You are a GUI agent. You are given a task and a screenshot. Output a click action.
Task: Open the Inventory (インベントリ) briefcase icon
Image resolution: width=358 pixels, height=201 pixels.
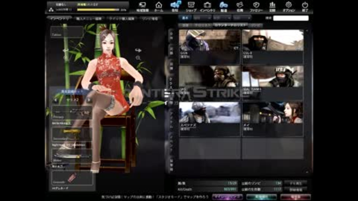coord(207,6)
